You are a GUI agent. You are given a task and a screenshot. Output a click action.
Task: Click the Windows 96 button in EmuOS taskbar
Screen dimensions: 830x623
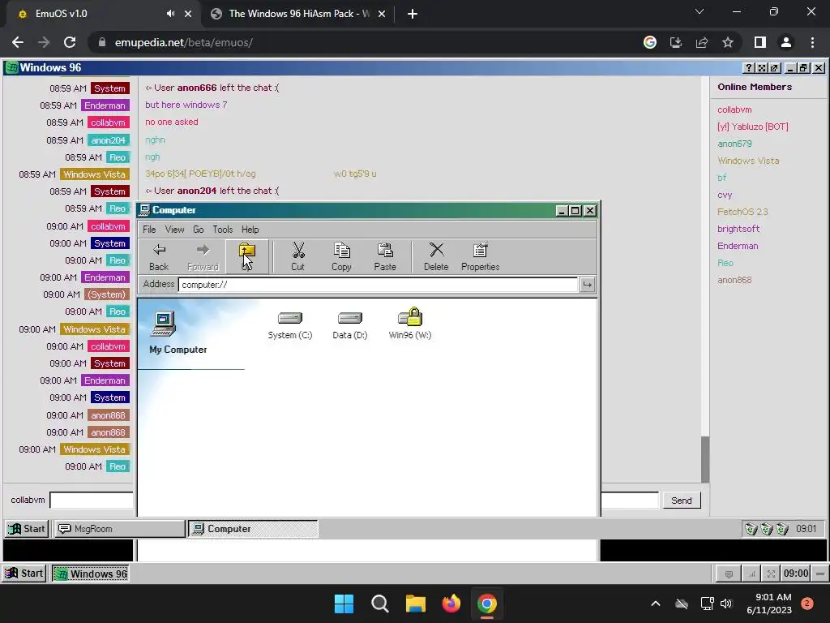91,574
